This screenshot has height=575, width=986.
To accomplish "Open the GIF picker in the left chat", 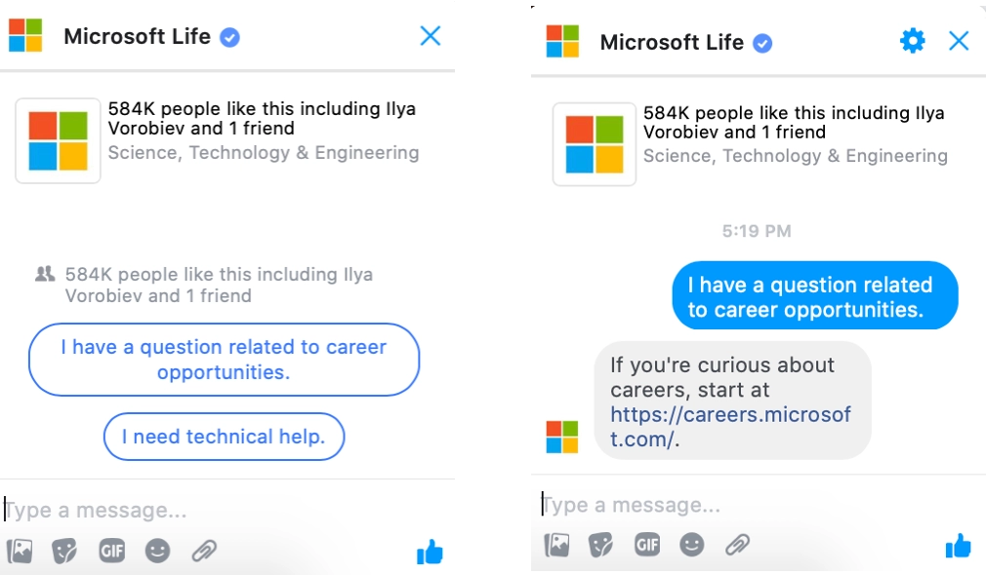I will coord(111,551).
